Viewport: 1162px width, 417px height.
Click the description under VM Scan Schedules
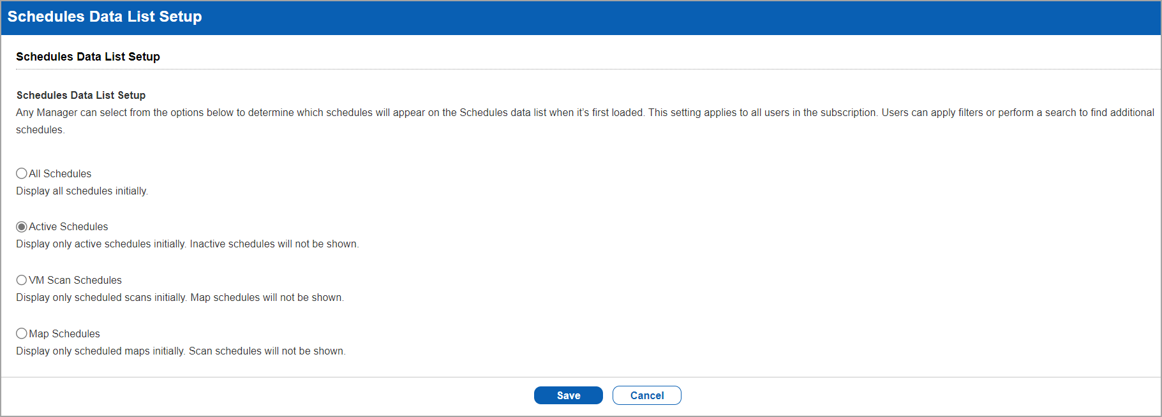point(179,297)
